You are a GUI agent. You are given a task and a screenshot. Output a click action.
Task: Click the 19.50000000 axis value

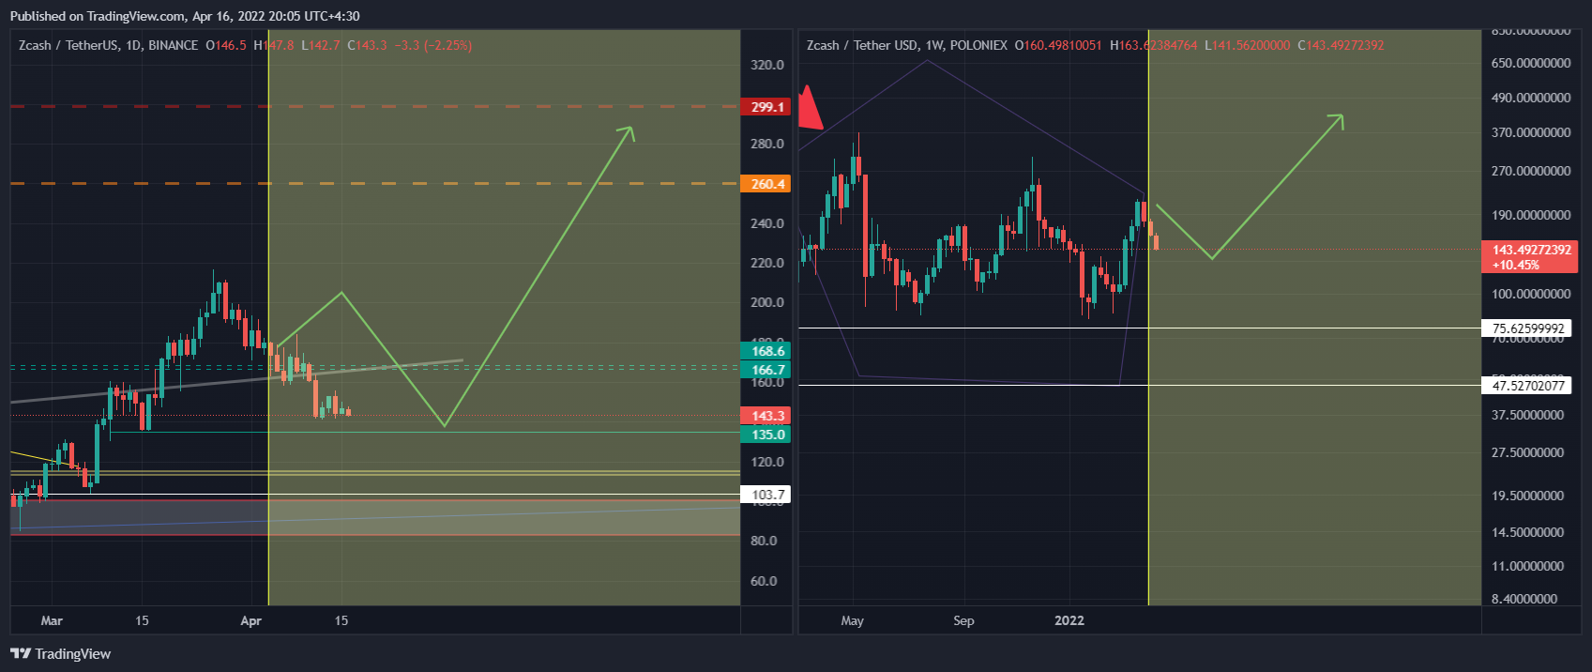click(x=1528, y=496)
